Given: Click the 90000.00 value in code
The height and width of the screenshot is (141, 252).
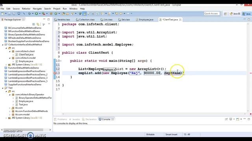Looking at the screenshot, I should tap(152, 73).
